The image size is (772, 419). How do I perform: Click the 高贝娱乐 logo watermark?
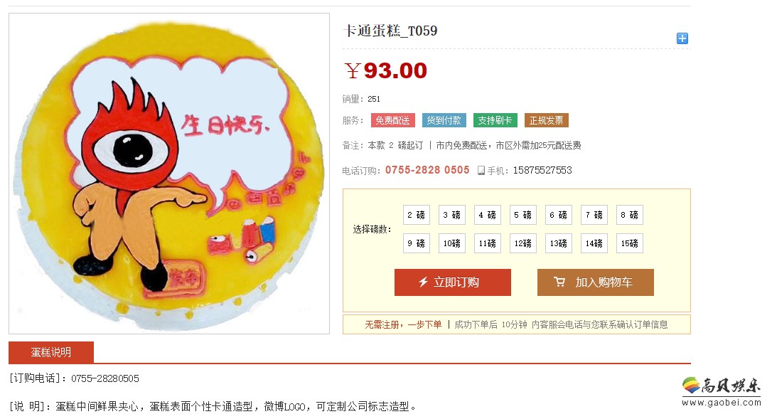point(722,393)
